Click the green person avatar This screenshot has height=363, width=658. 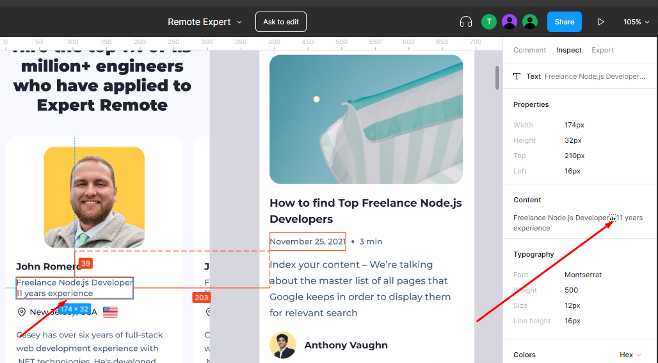(x=530, y=22)
